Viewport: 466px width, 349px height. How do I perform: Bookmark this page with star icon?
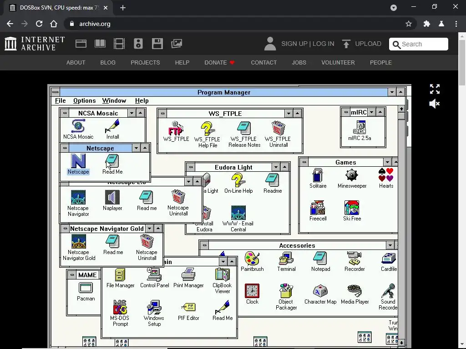click(x=409, y=24)
